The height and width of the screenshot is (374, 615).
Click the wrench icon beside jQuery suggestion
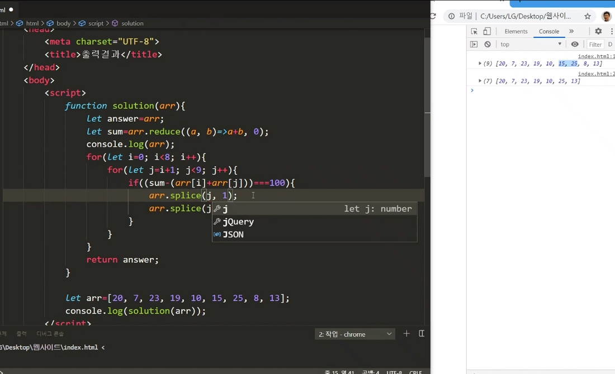coord(217,222)
